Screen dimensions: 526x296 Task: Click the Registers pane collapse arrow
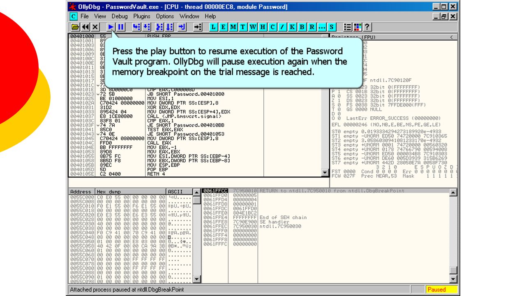[x=452, y=37]
